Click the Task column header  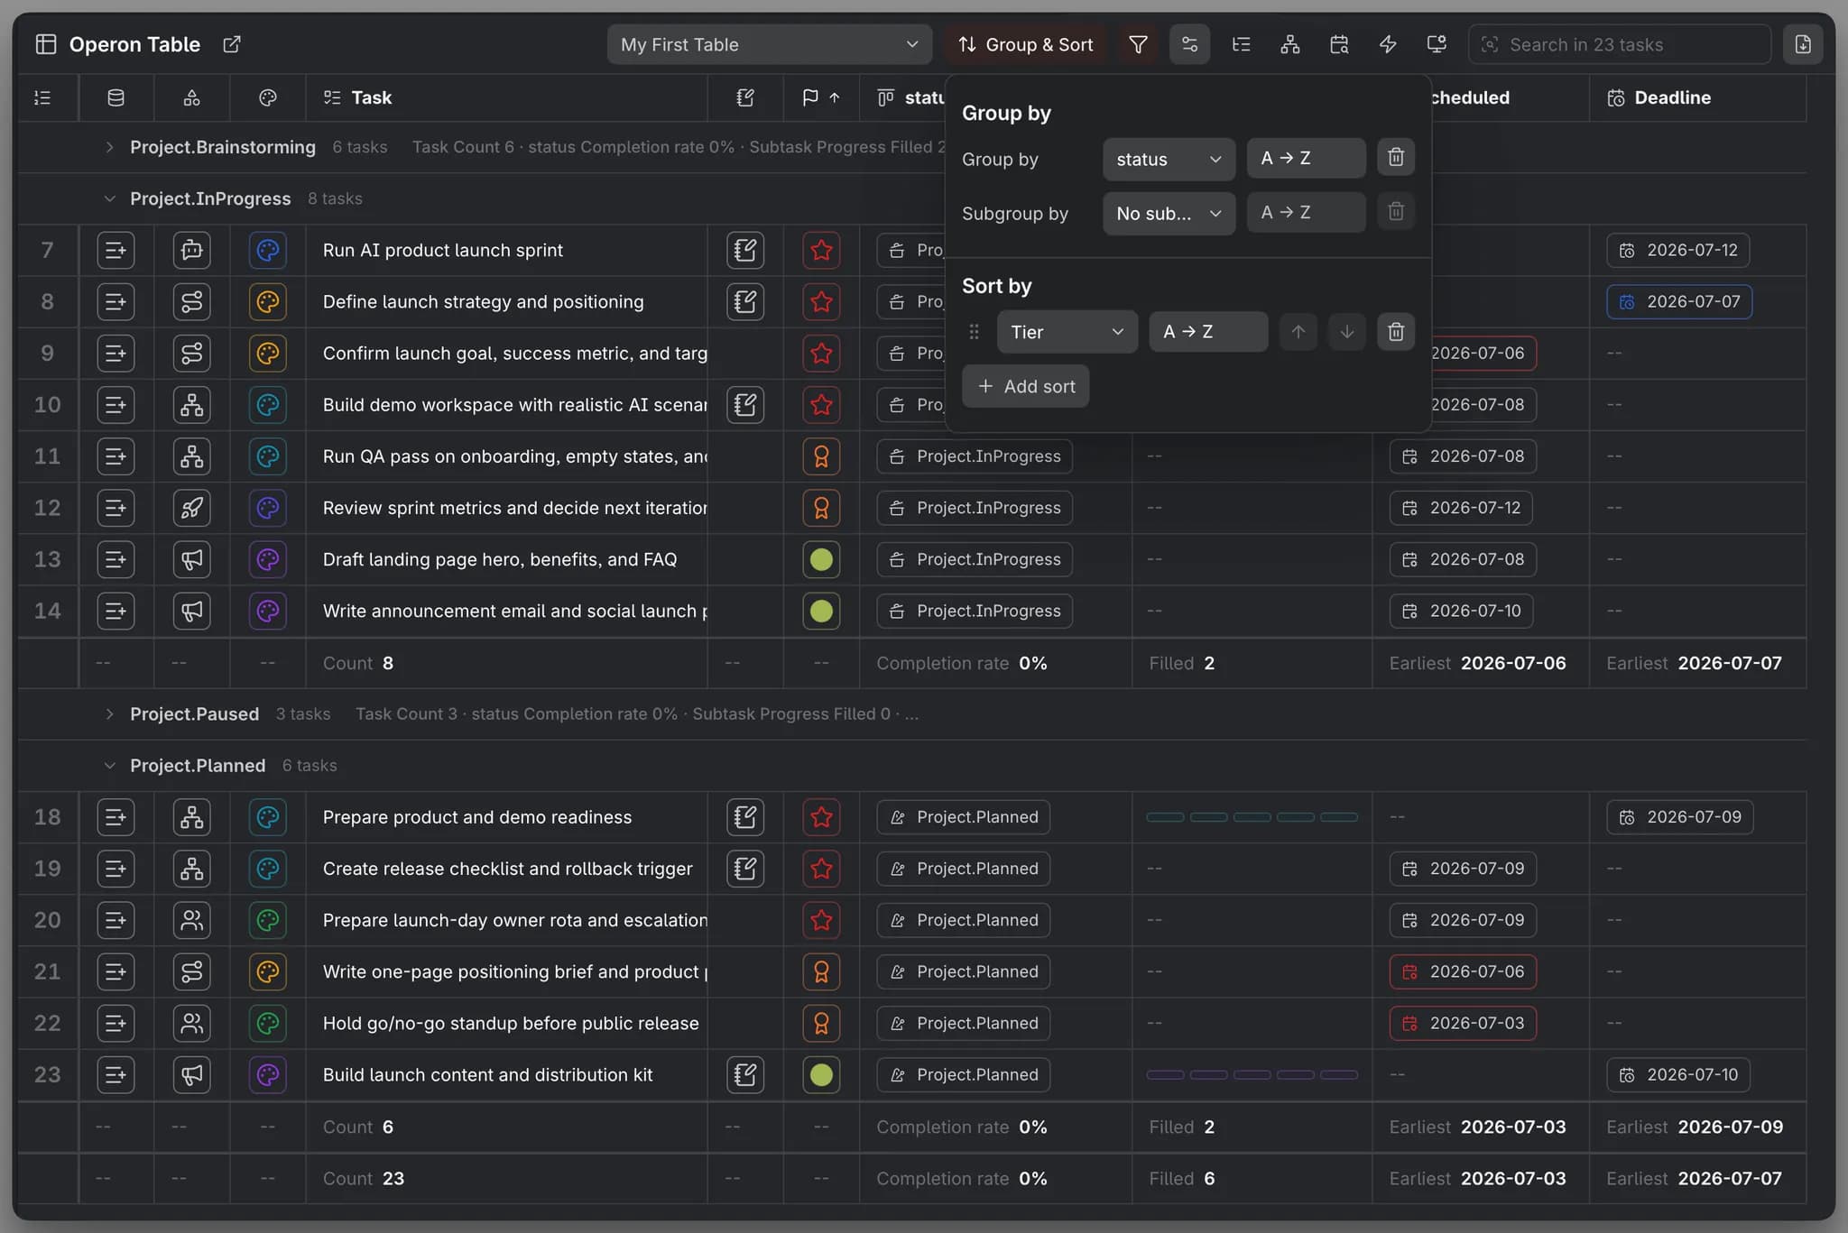pos(506,97)
